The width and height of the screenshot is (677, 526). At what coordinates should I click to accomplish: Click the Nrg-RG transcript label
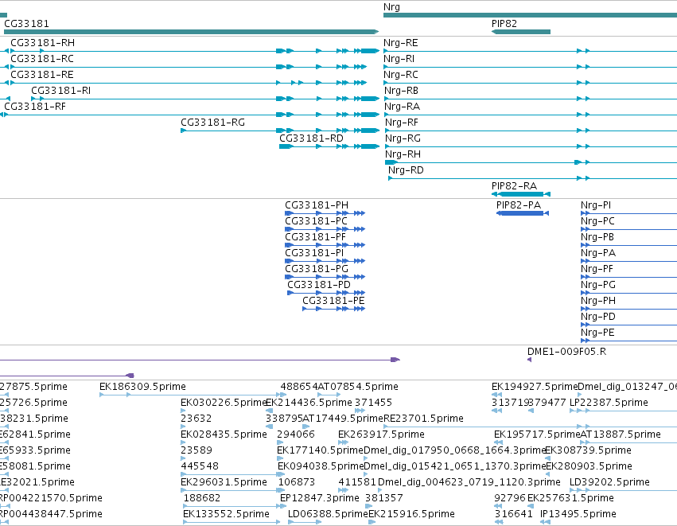pos(403,138)
